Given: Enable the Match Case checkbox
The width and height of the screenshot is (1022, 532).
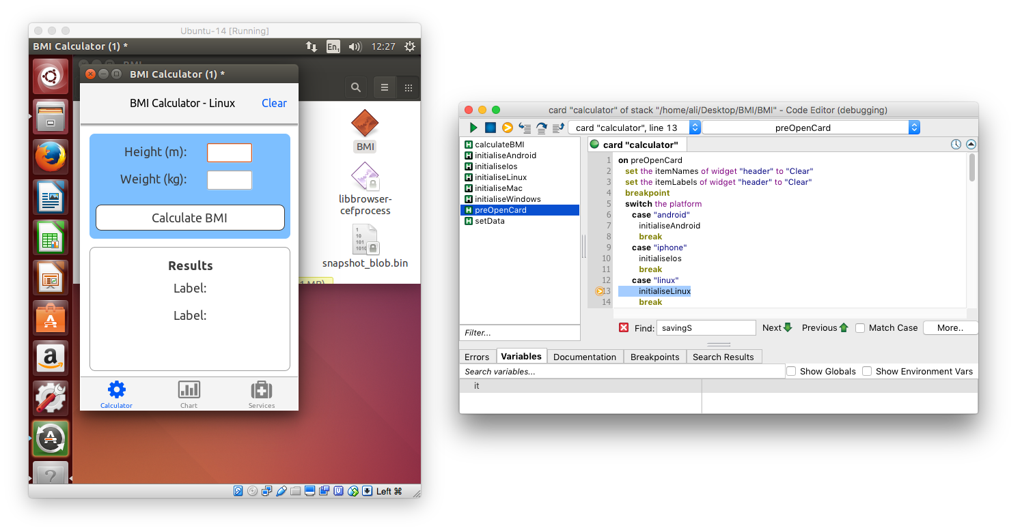Looking at the screenshot, I should (860, 328).
